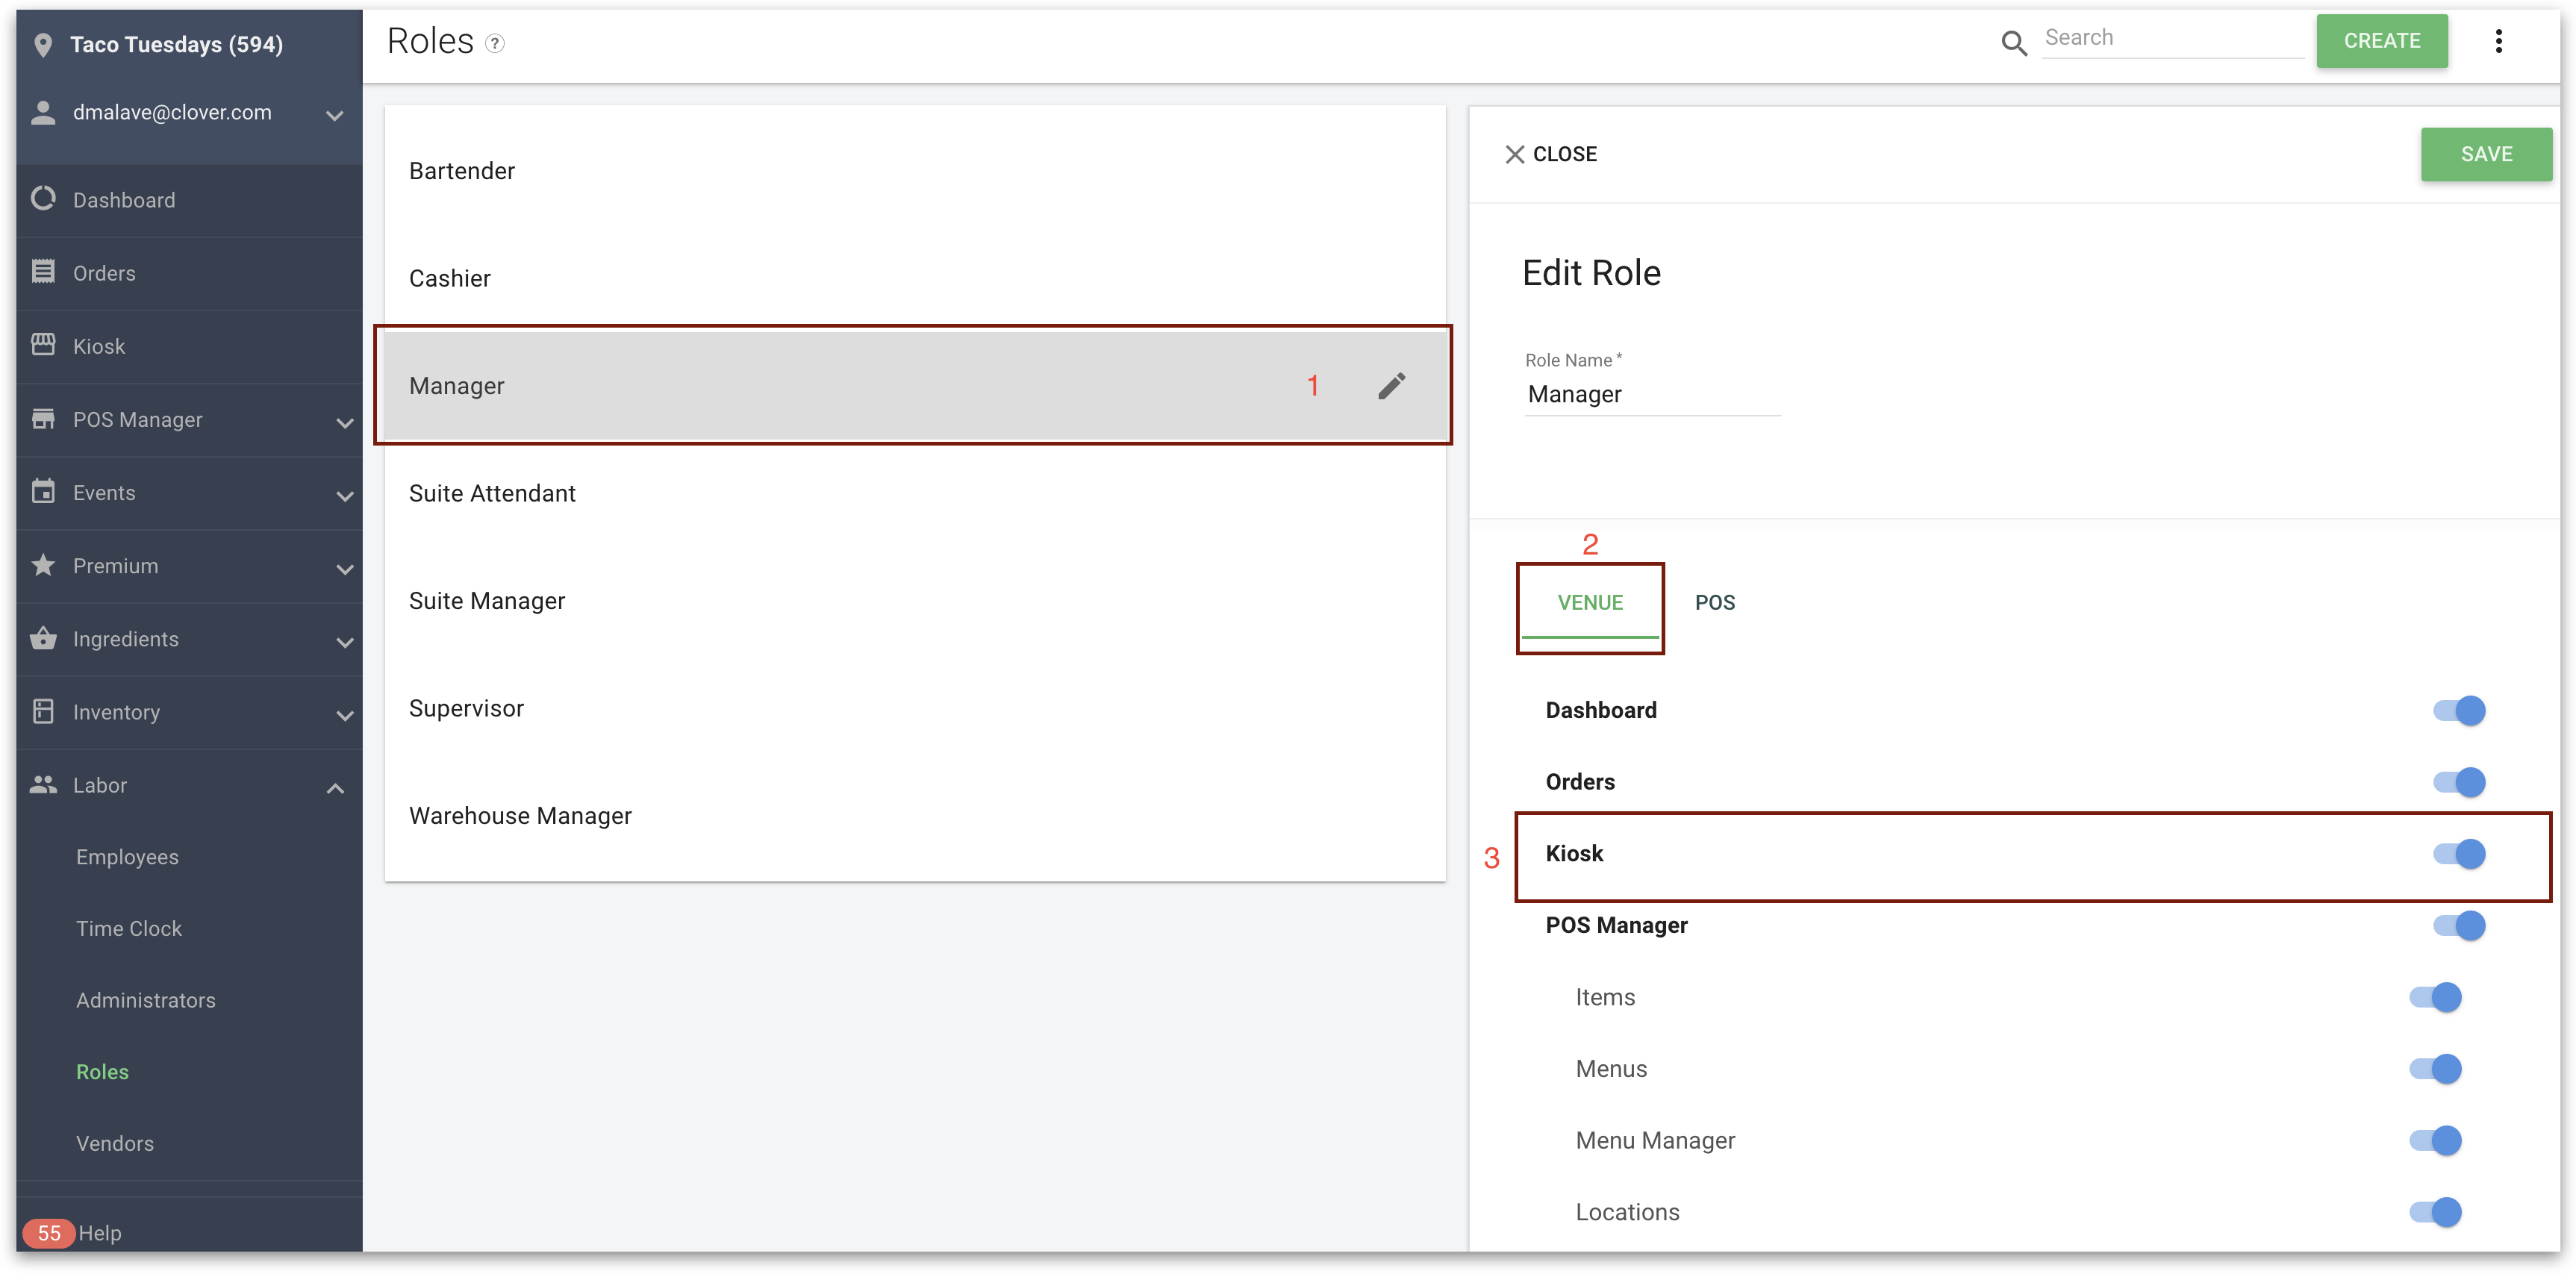Toggle the POS Manager permission switch
The width and height of the screenshot is (2576, 1274).
2459,925
